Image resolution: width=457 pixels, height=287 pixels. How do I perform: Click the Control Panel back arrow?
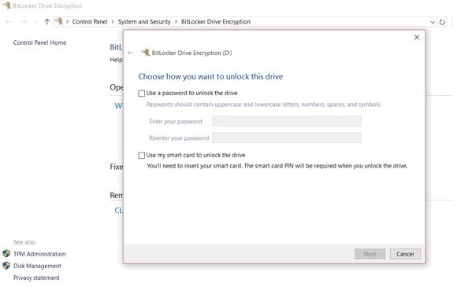(x=9, y=21)
